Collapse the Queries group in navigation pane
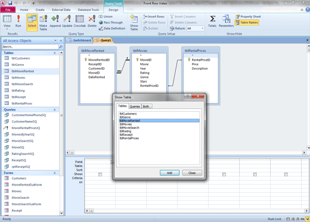 pos(55,110)
